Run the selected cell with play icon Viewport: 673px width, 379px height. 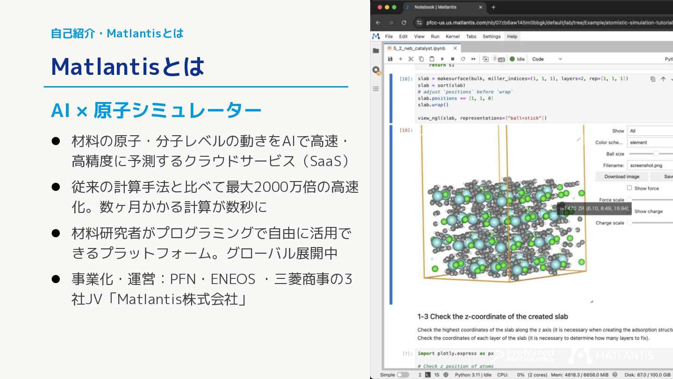[442, 59]
